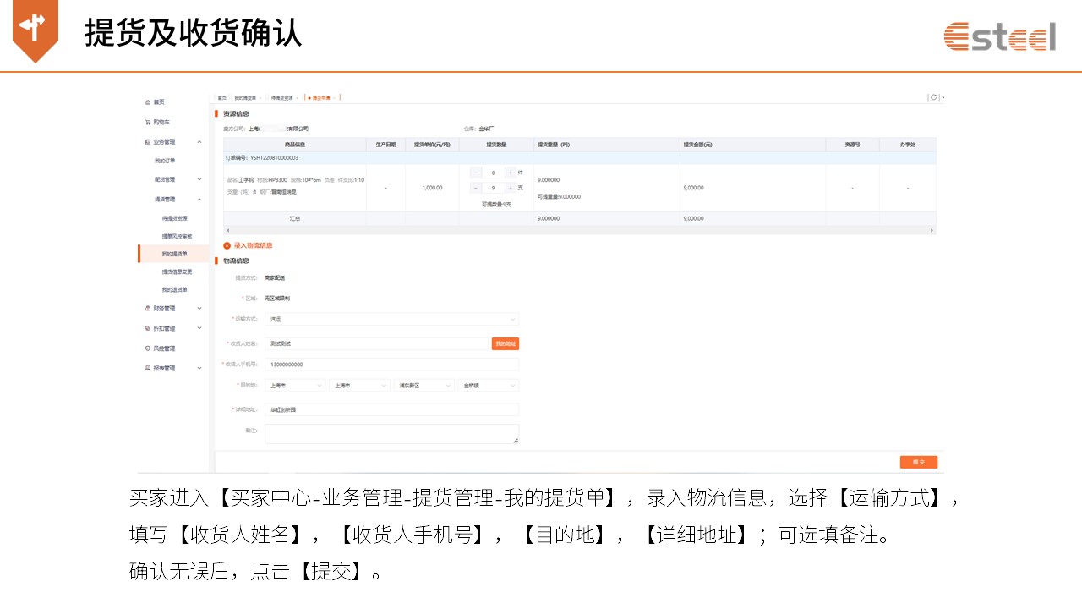Click the 支 quantity number field
1082x609 pixels.
(x=493, y=188)
